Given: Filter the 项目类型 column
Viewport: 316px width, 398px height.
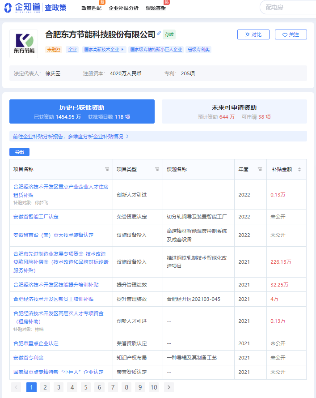Looking at the screenshot, I should point(157,169).
